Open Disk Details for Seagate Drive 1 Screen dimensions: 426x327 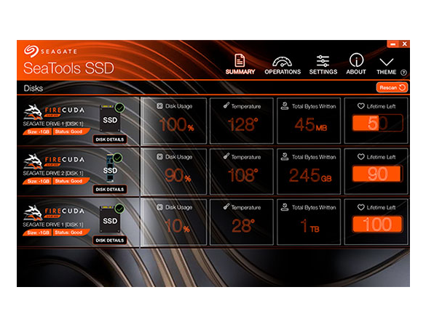(110, 140)
